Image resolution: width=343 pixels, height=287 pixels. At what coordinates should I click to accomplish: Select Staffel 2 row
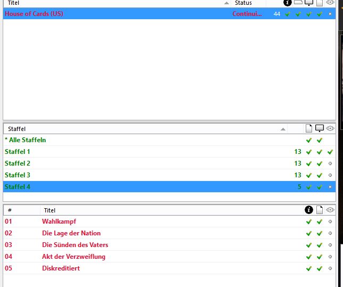(169, 163)
